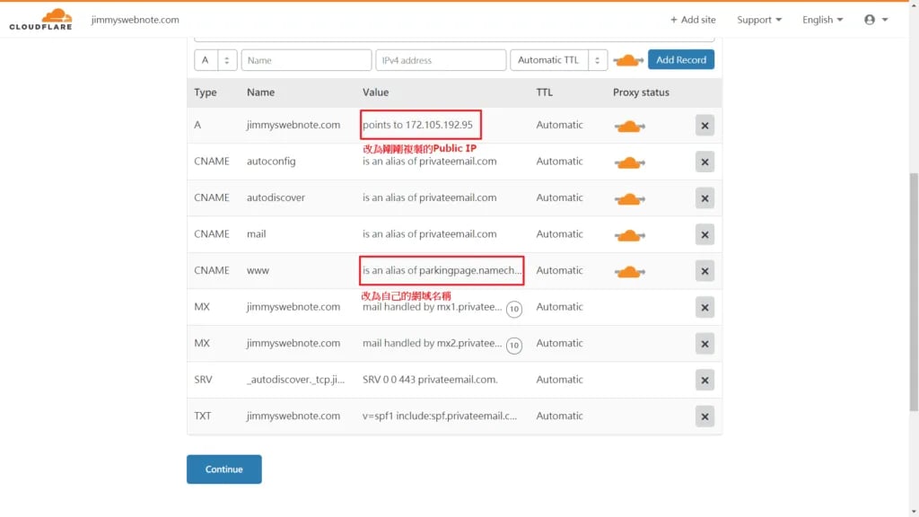This screenshot has height=517, width=919.
Task: Open the Automatic TTL dropdown
Action: [x=558, y=60]
